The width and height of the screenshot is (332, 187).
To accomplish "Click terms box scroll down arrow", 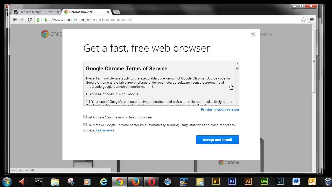I will (237, 103).
